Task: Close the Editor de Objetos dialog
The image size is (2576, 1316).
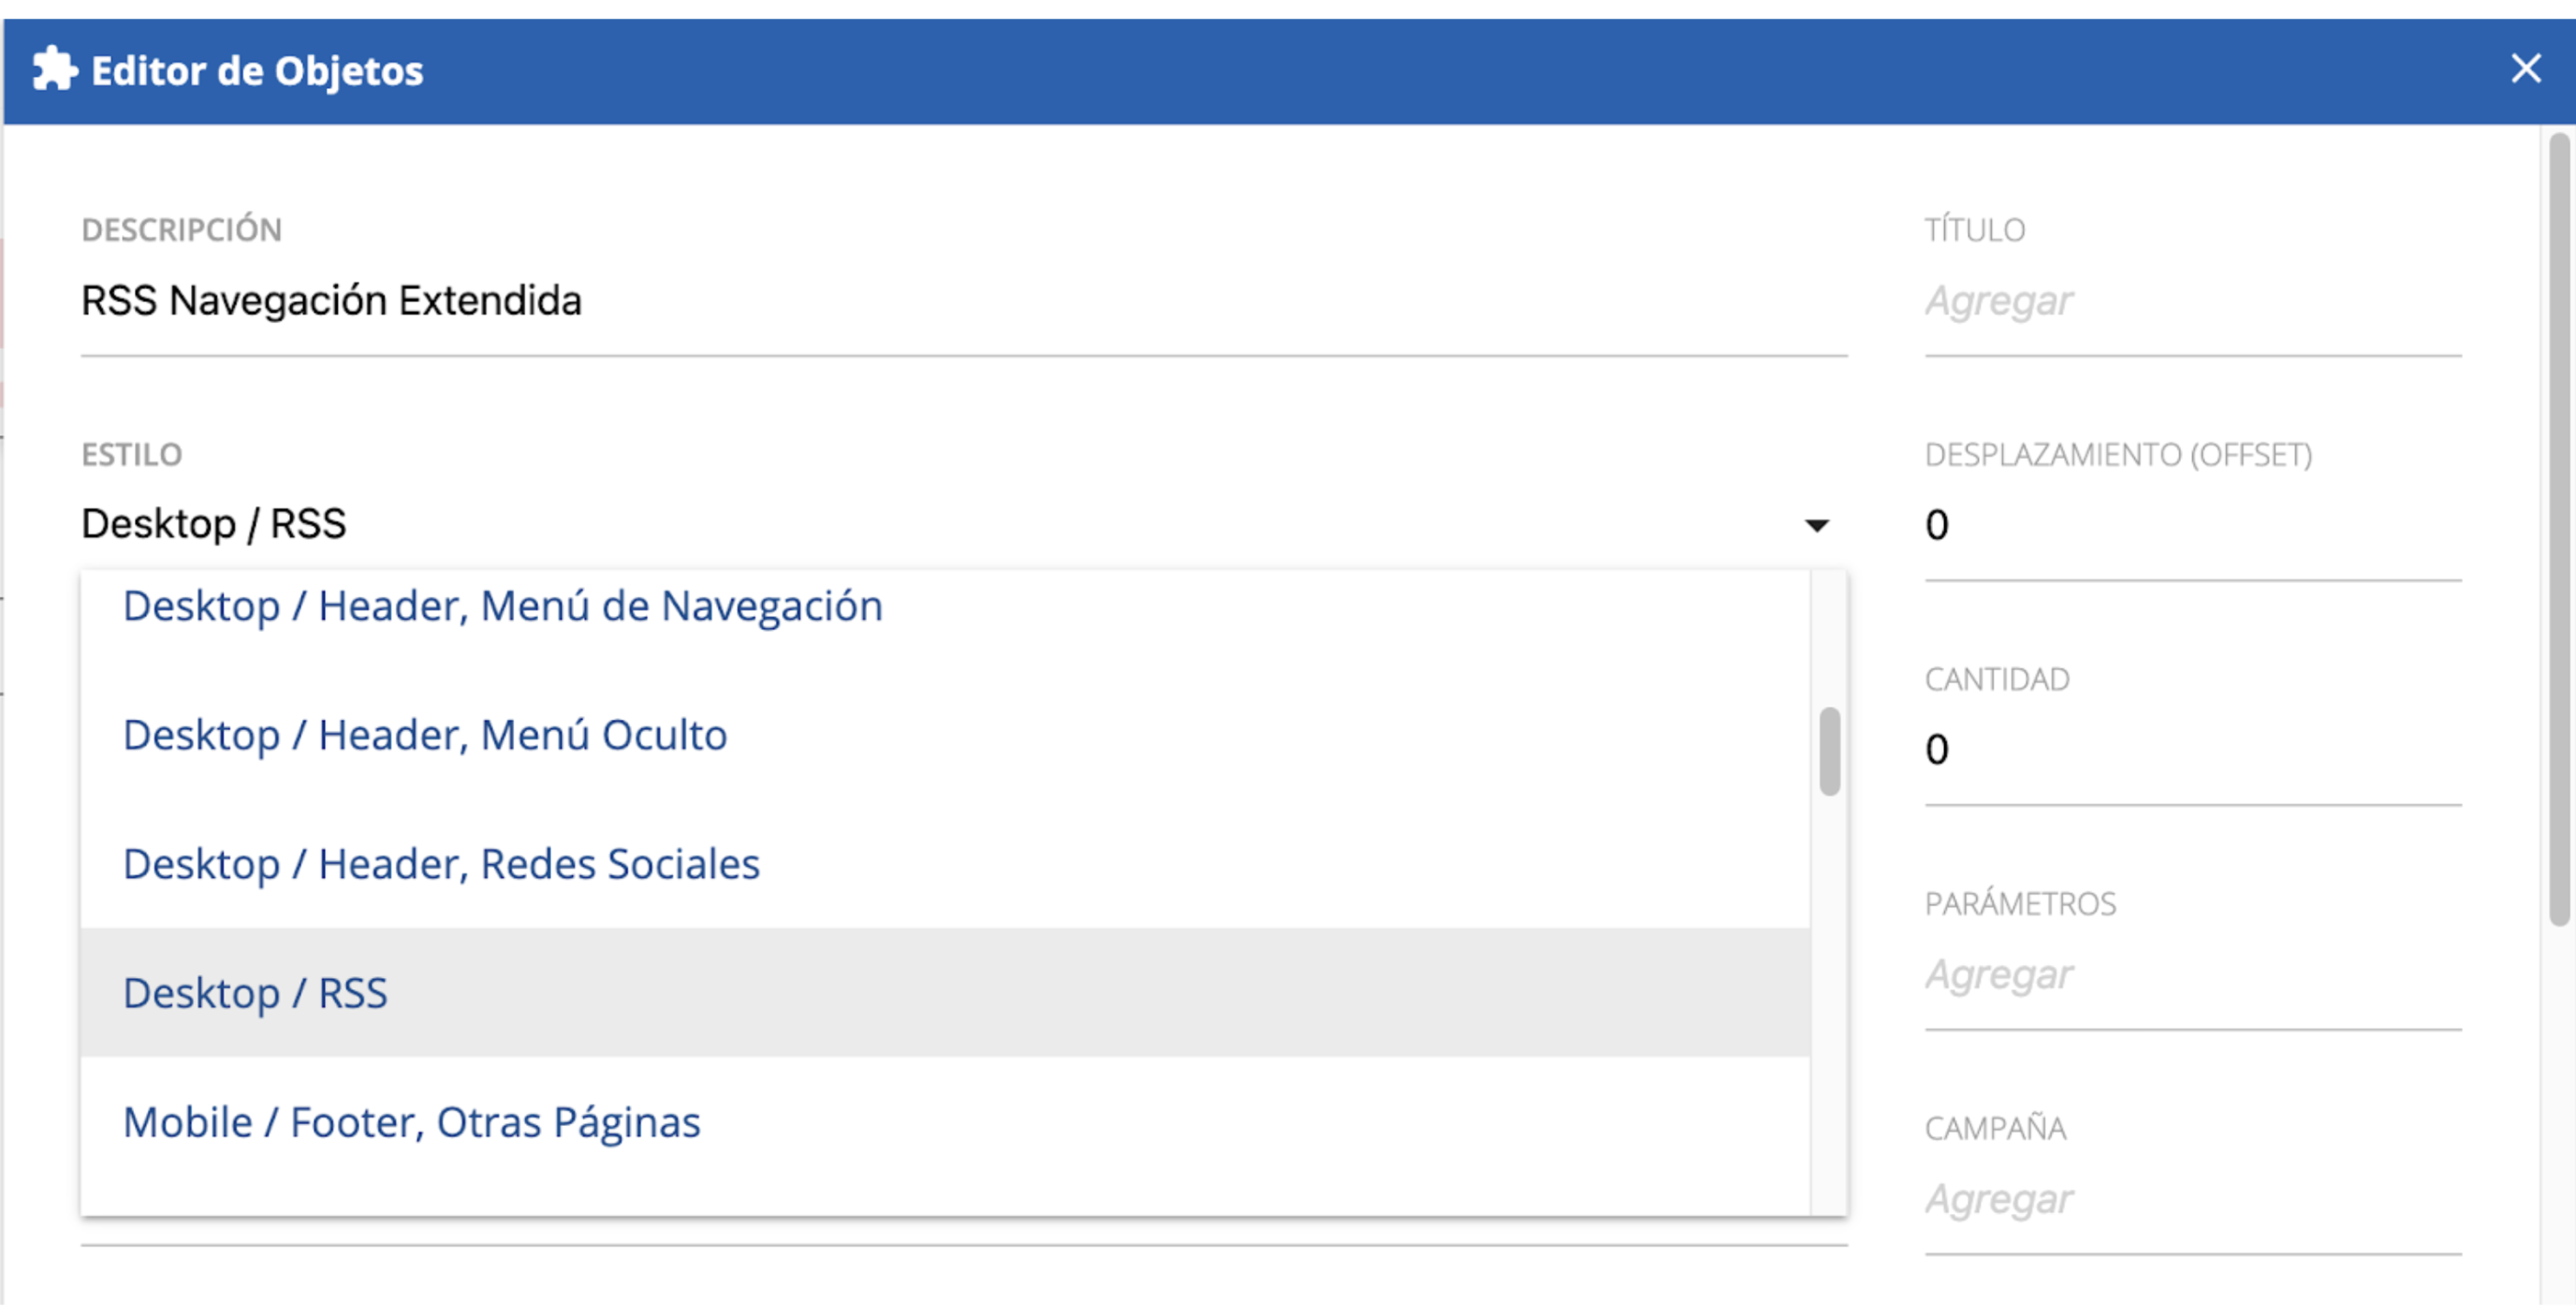Action: click(x=2526, y=69)
